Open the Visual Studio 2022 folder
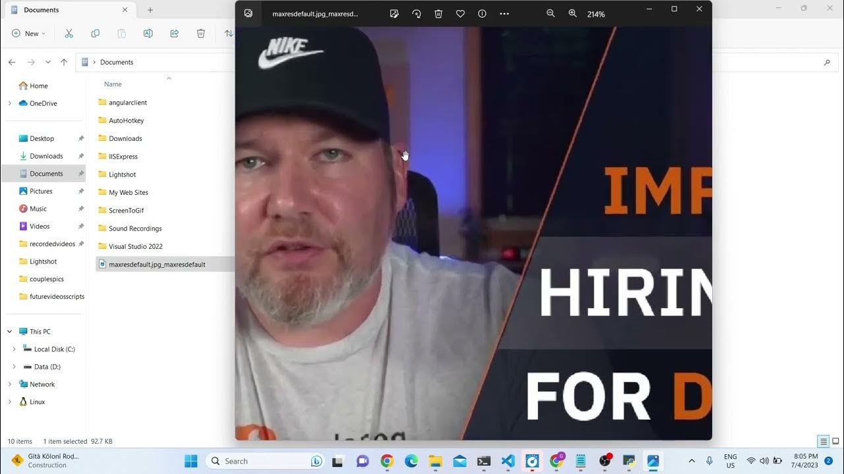This screenshot has height=474, width=844. [135, 246]
